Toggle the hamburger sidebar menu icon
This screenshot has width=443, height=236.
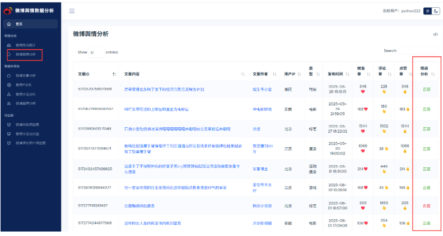72,11
